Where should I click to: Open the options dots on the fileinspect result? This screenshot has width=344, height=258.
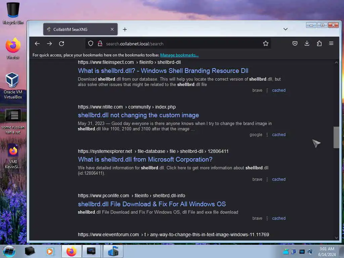coord(267,90)
